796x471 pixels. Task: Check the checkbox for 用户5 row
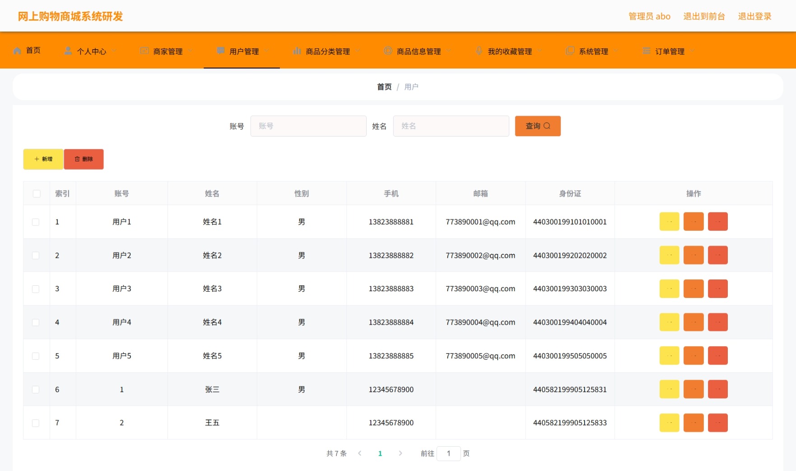[36, 356]
